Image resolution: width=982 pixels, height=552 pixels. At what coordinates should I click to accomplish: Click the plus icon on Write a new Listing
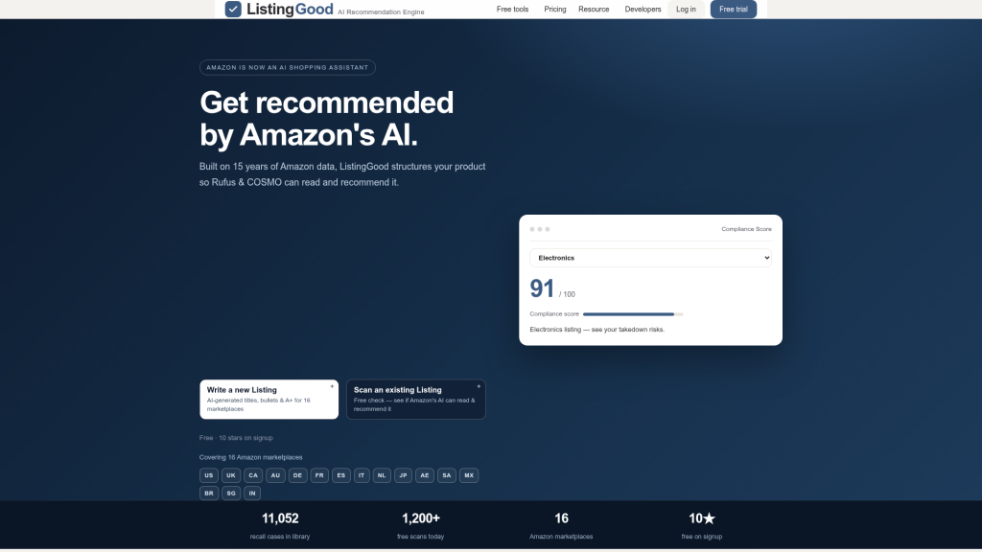point(332,387)
